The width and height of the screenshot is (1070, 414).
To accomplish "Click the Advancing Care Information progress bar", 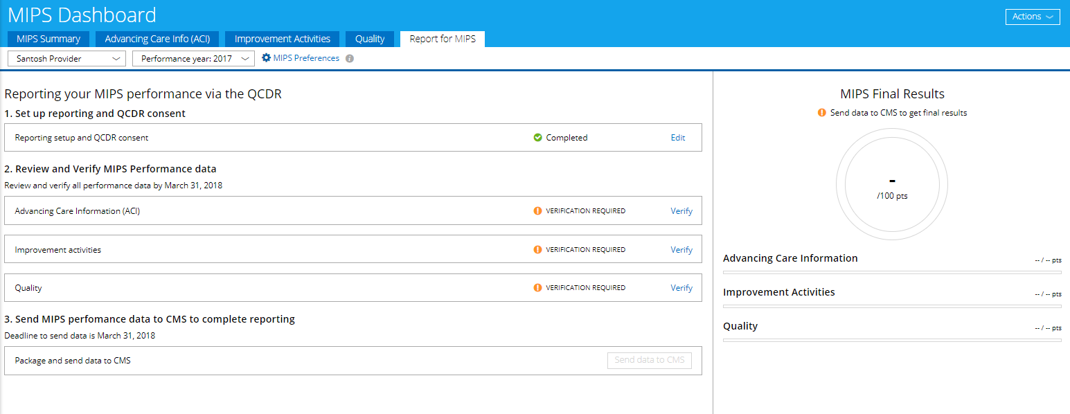I will tap(892, 272).
